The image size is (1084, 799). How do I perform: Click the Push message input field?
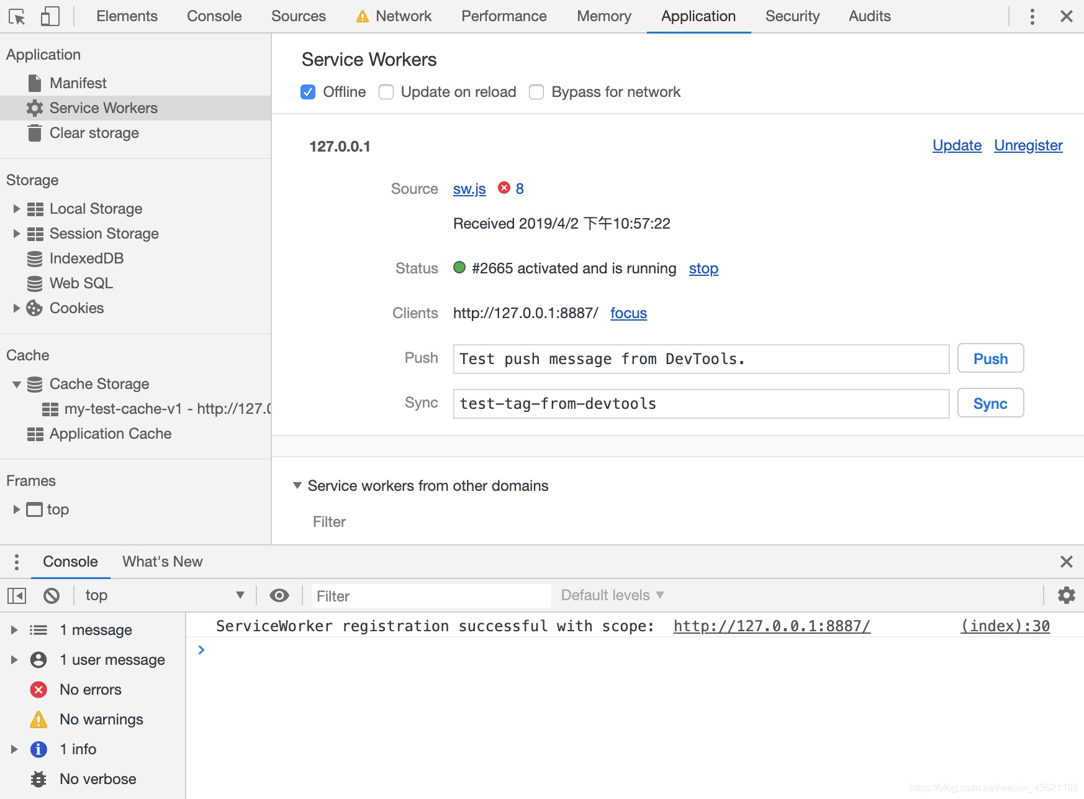tap(701, 359)
